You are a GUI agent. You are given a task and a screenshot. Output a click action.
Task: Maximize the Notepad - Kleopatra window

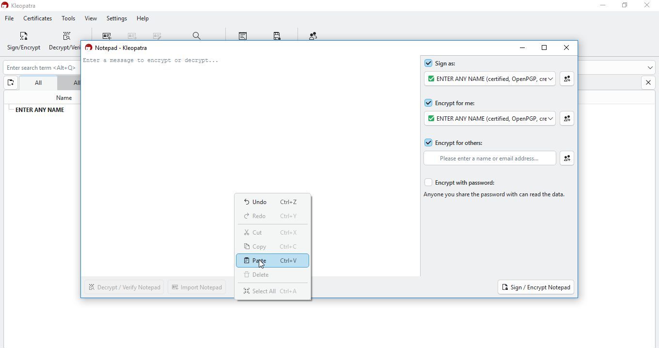click(x=544, y=48)
